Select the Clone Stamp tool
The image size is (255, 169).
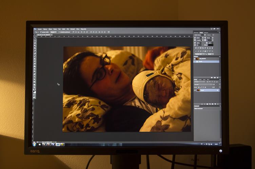[x=35, y=59]
